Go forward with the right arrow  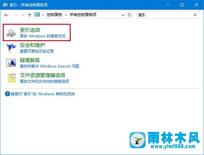coord(16,15)
